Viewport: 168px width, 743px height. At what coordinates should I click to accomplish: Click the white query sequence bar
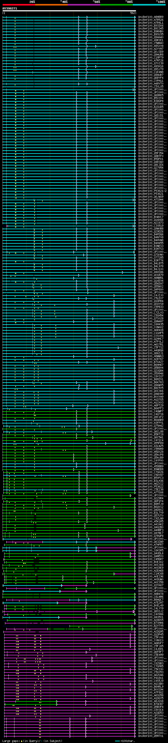(x=69, y=11)
